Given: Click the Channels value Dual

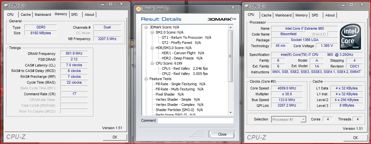Looking at the screenshot, I should point(107,27).
